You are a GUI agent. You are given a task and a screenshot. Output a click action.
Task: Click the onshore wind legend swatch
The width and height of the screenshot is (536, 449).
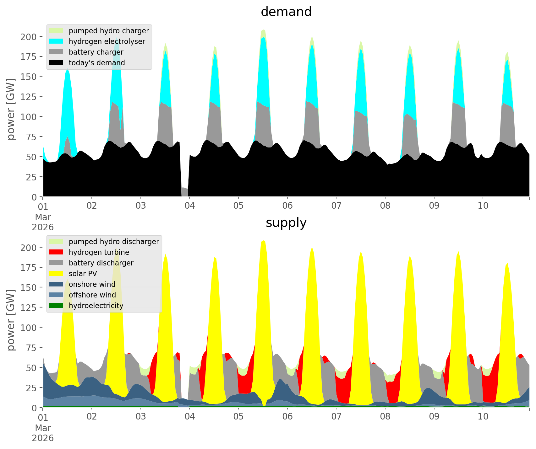pos(56,284)
